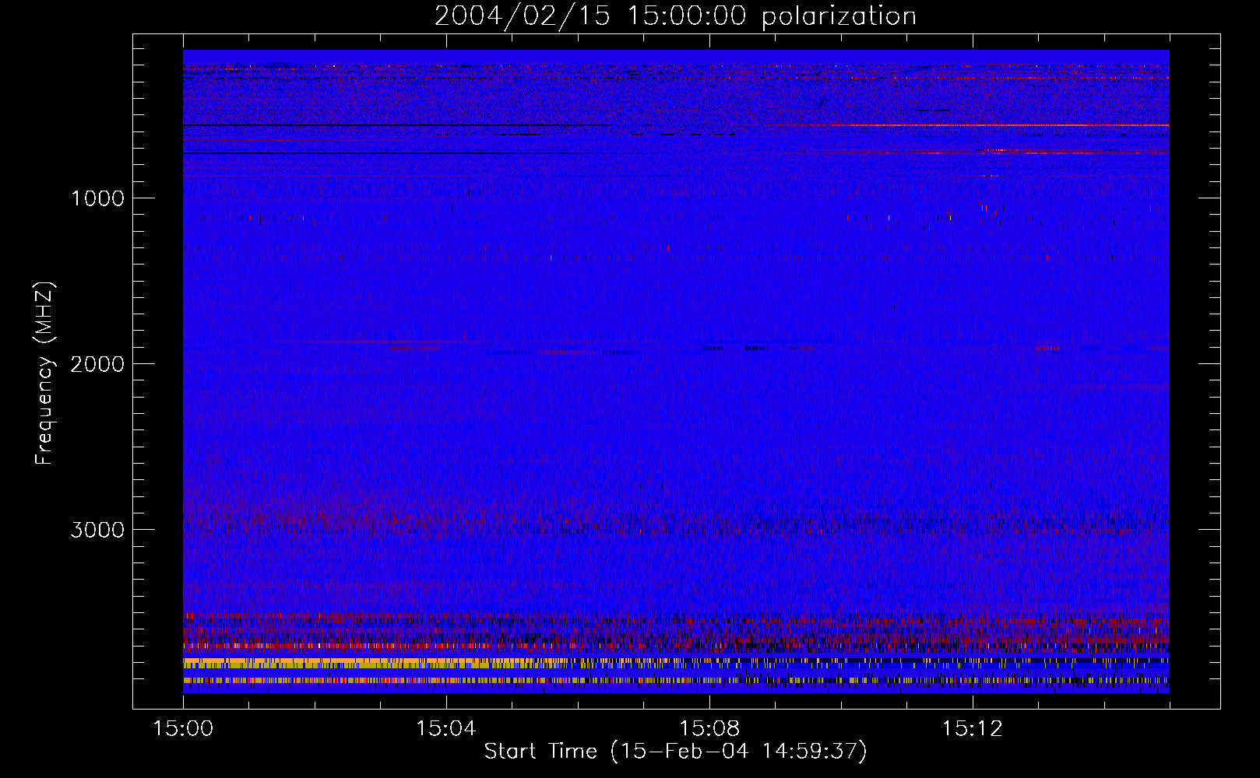1260x778 pixels.
Task: Click the 2000 frequency tick label
Action: click(x=97, y=363)
